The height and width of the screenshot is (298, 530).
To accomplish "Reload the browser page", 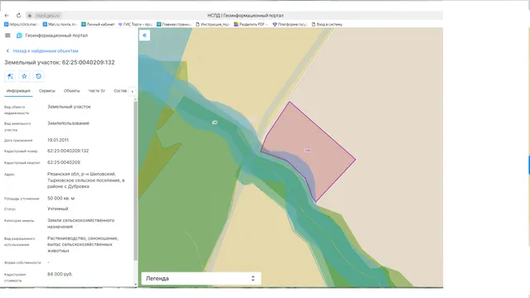I will 18,16.
